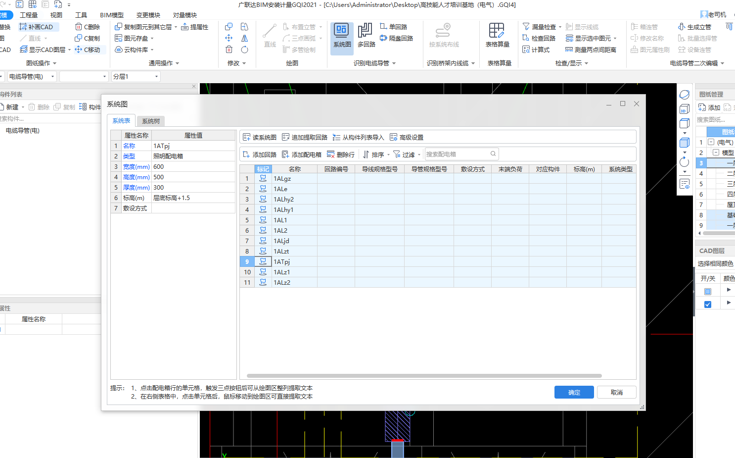Viewport: 735px width, 458px height.
Task: Click 复制图元到其它层 tool
Action: coord(143,27)
